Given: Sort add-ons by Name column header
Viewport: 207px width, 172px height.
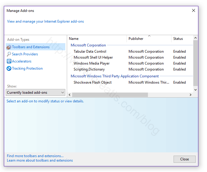Looking at the screenshot, I should pos(74,39).
